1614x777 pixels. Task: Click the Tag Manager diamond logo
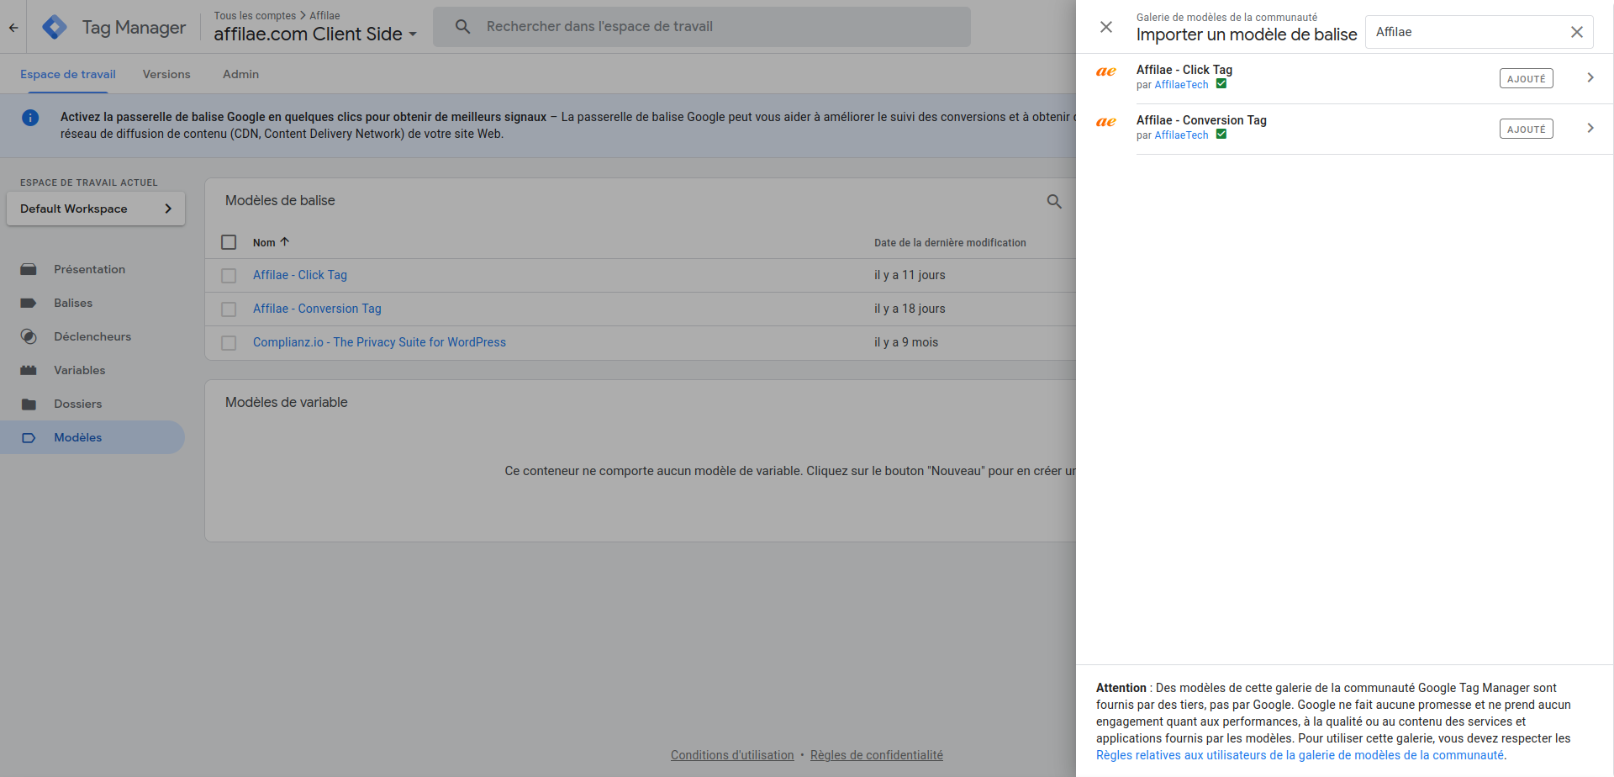click(55, 28)
